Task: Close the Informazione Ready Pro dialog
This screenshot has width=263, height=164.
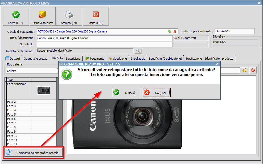Action: click(217, 64)
